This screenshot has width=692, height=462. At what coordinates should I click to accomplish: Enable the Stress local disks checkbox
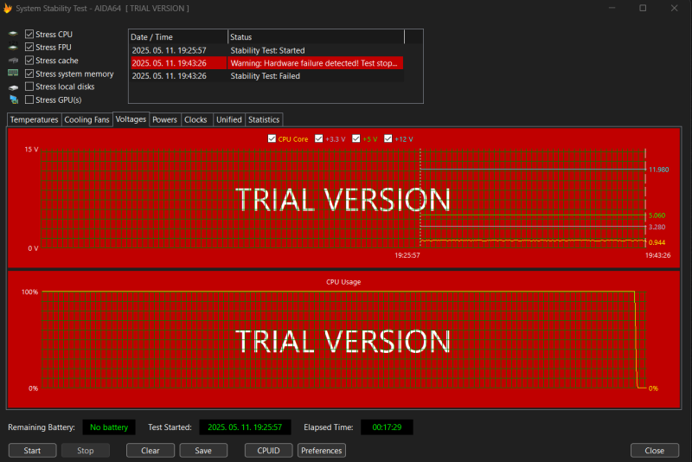coord(29,87)
